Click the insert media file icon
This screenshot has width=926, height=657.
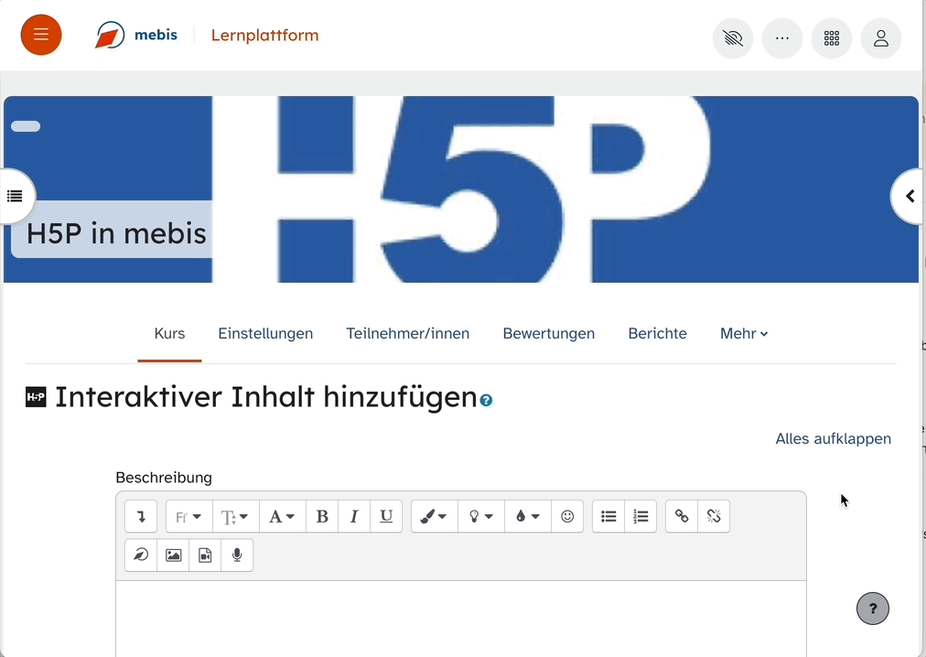[205, 555]
